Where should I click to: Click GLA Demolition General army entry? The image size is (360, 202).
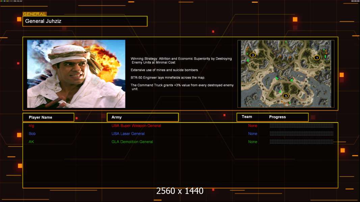[x=132, y=142]
